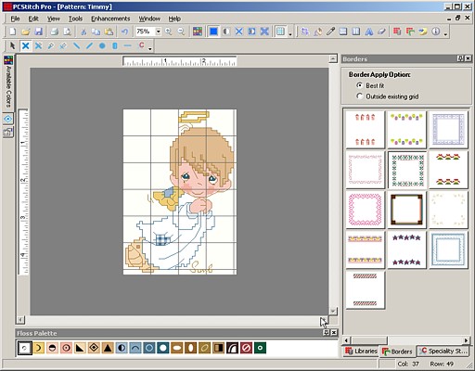
Task: Choose the brown square frame border thumbnail
Action: point(406,210)
